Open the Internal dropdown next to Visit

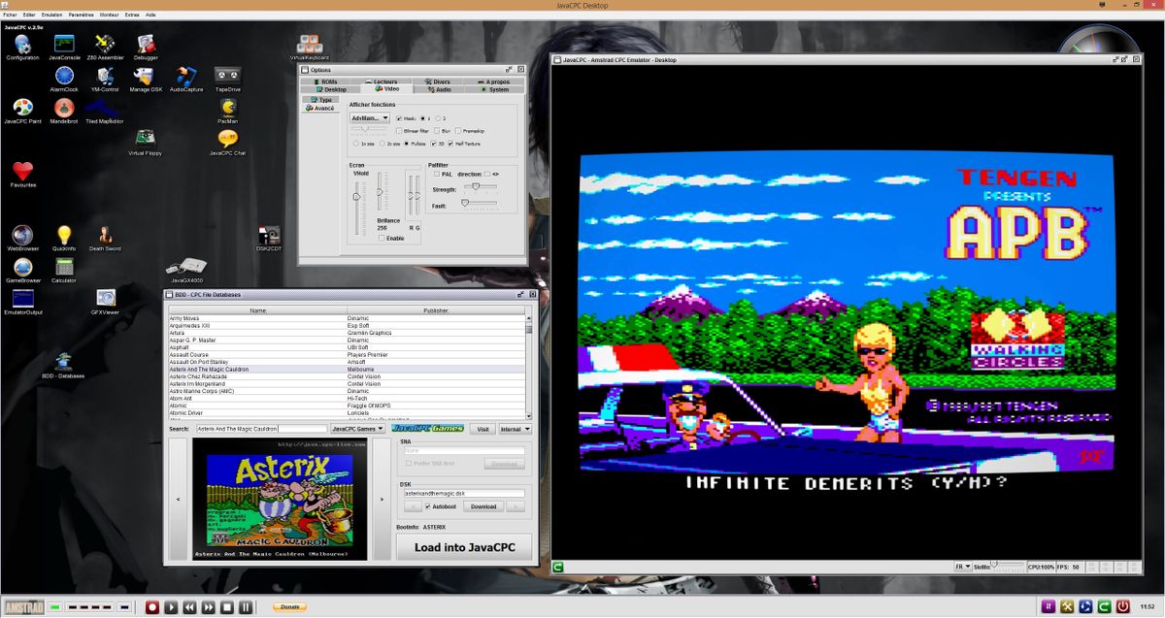(516, 428)
